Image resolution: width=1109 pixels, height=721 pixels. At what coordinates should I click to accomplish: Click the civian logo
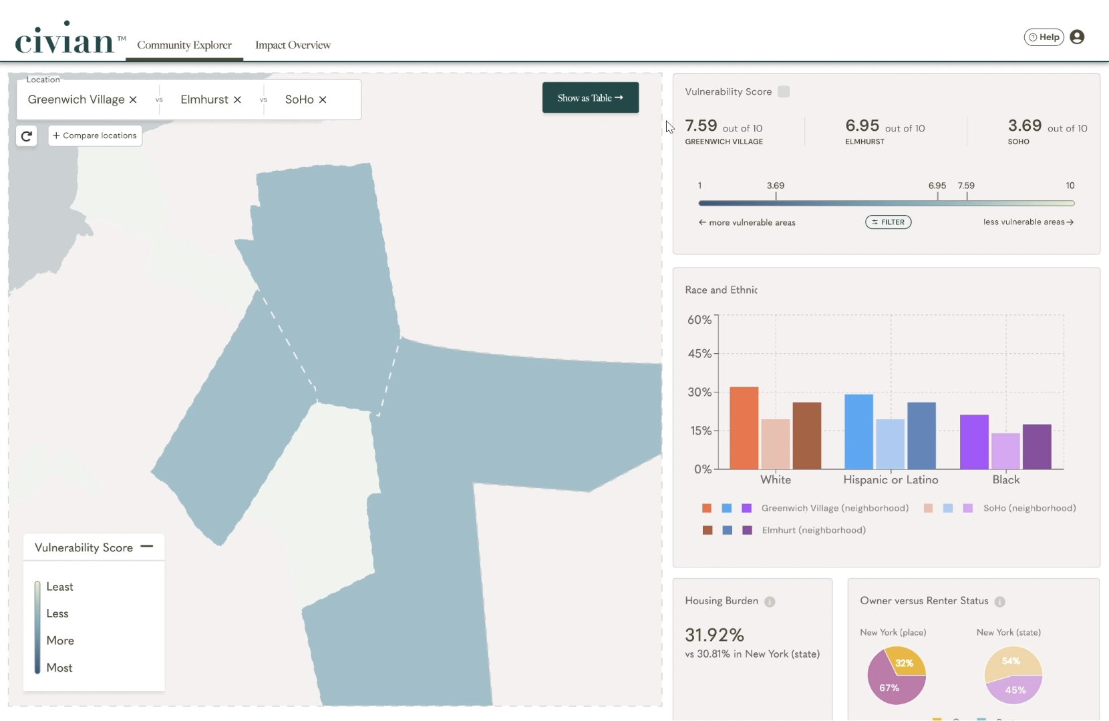[x=70, y=39]
